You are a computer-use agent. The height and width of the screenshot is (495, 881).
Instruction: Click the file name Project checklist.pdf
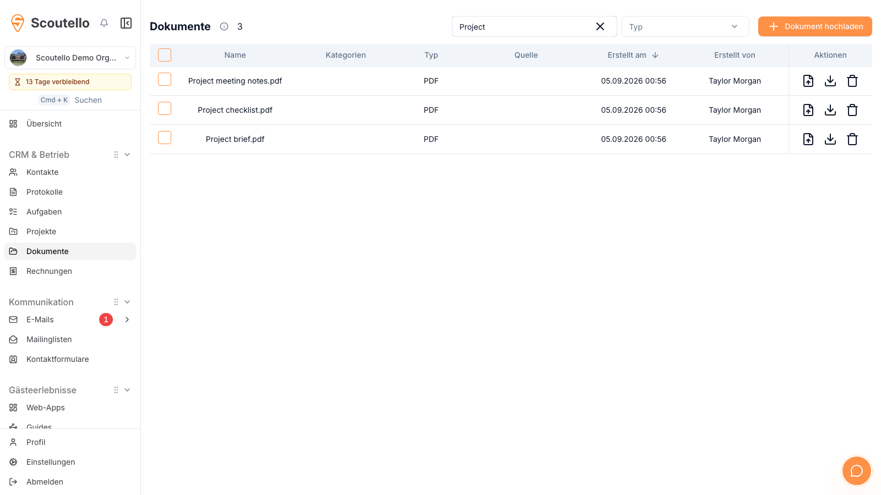click(235, 110)
